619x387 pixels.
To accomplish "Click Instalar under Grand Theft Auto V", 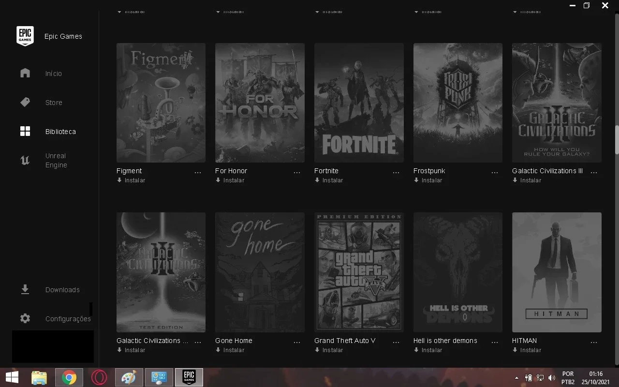I will click(333, 350).
